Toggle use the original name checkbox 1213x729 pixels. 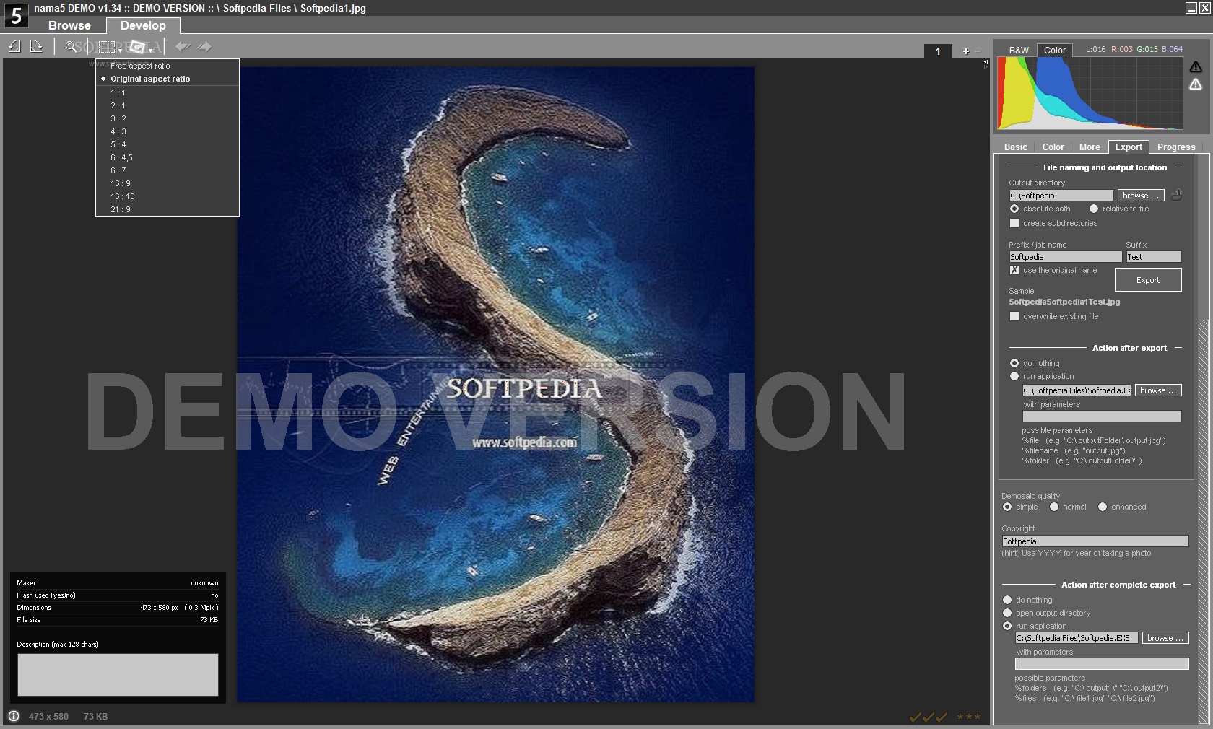click(x=1014, y=270)
